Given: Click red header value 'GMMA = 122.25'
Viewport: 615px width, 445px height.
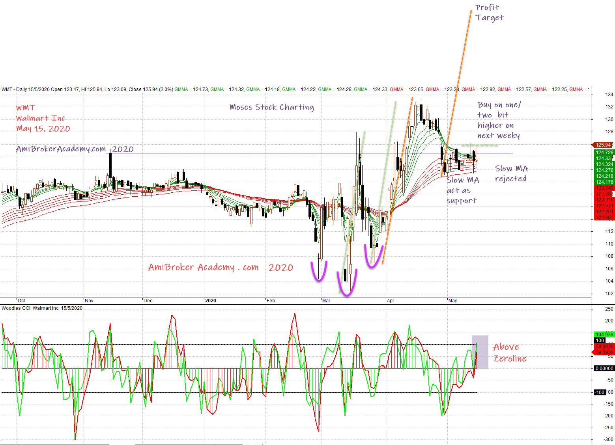Looking at the screenshot, I should click(x=550, y=89).
